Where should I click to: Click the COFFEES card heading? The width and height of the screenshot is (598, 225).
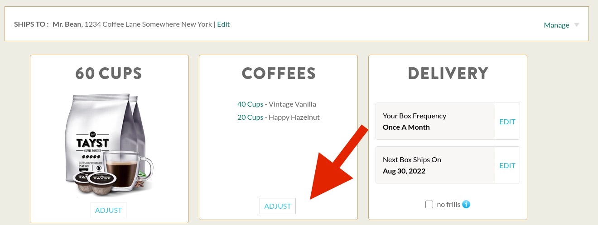point(279,74)
